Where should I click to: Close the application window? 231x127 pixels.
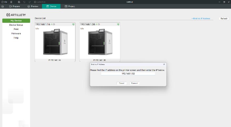click(229, 2)
